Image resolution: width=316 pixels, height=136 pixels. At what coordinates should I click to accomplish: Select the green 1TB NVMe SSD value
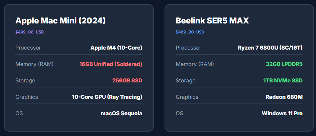pos(283,80)
